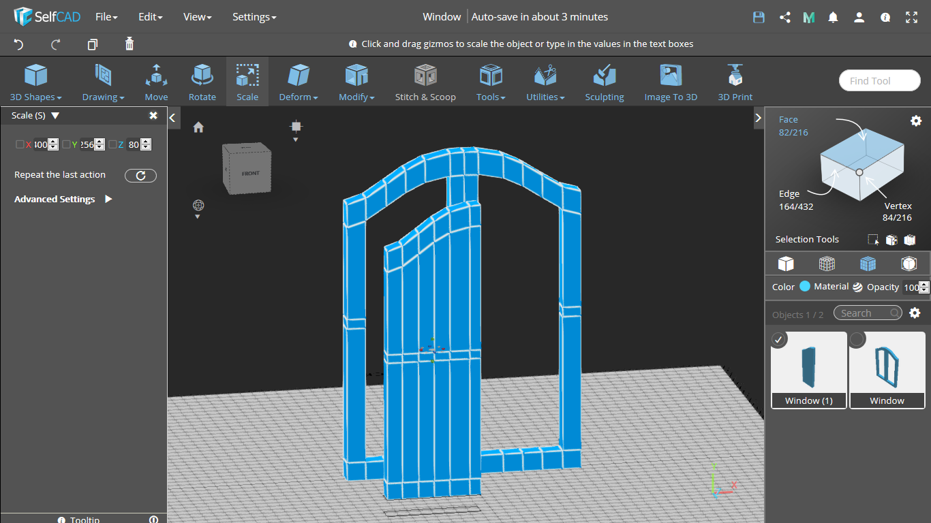Expand Advanced Settings section
931x523 pixels.
(108, 200)
